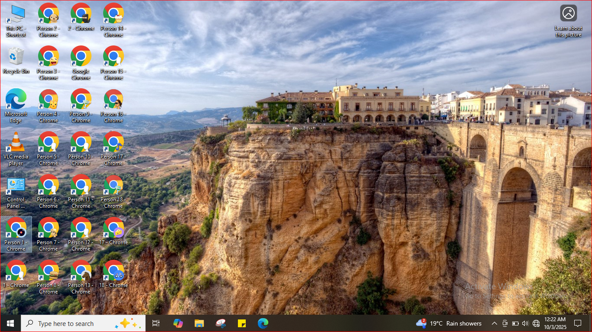Select the Person 4 - Chrome shortcut
Viewport: 592px width, 332px height.
pos(49,106)
